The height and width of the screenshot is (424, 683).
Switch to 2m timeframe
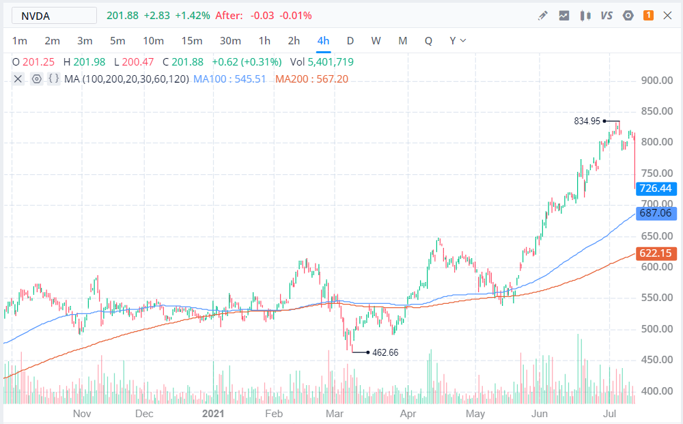(x=53, y=41)
